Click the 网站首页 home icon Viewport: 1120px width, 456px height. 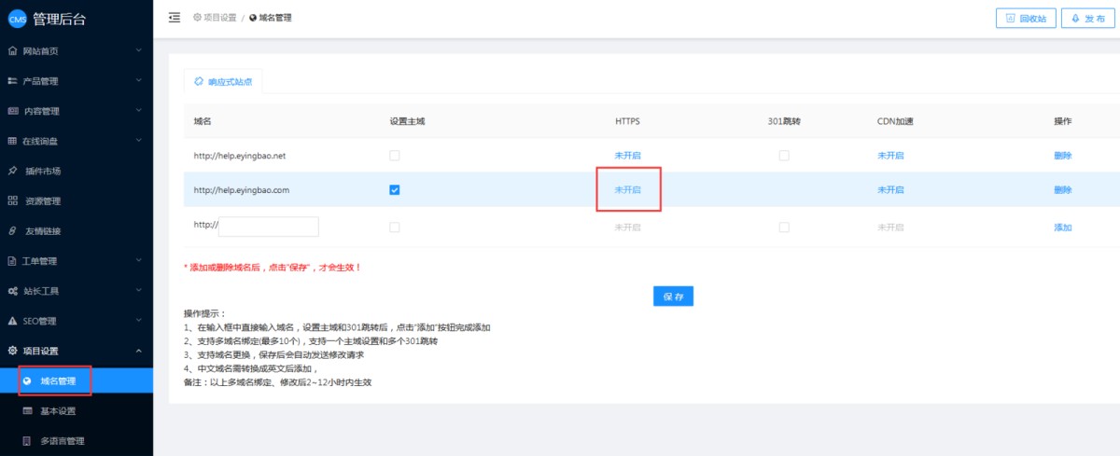(x=12, y=51)
